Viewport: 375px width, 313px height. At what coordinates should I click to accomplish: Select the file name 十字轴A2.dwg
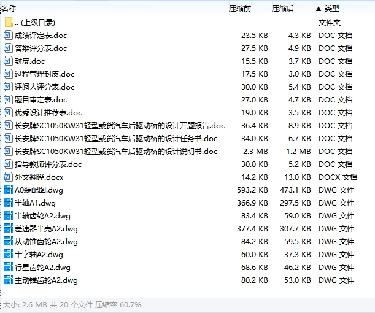point(39,255)
